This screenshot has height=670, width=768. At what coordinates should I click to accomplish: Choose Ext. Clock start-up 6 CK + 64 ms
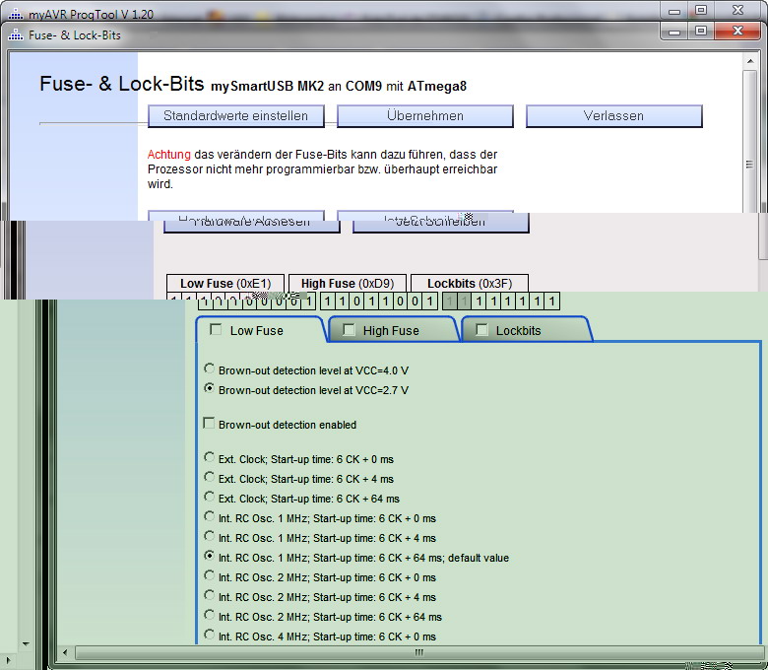tap(209, 498)
